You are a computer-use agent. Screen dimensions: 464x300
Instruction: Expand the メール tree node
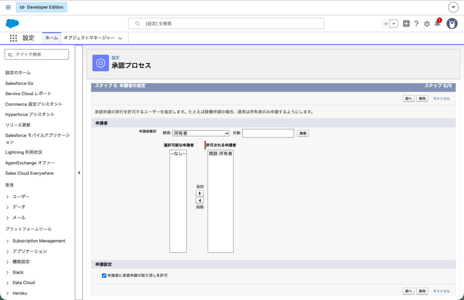tap(7, 218)
